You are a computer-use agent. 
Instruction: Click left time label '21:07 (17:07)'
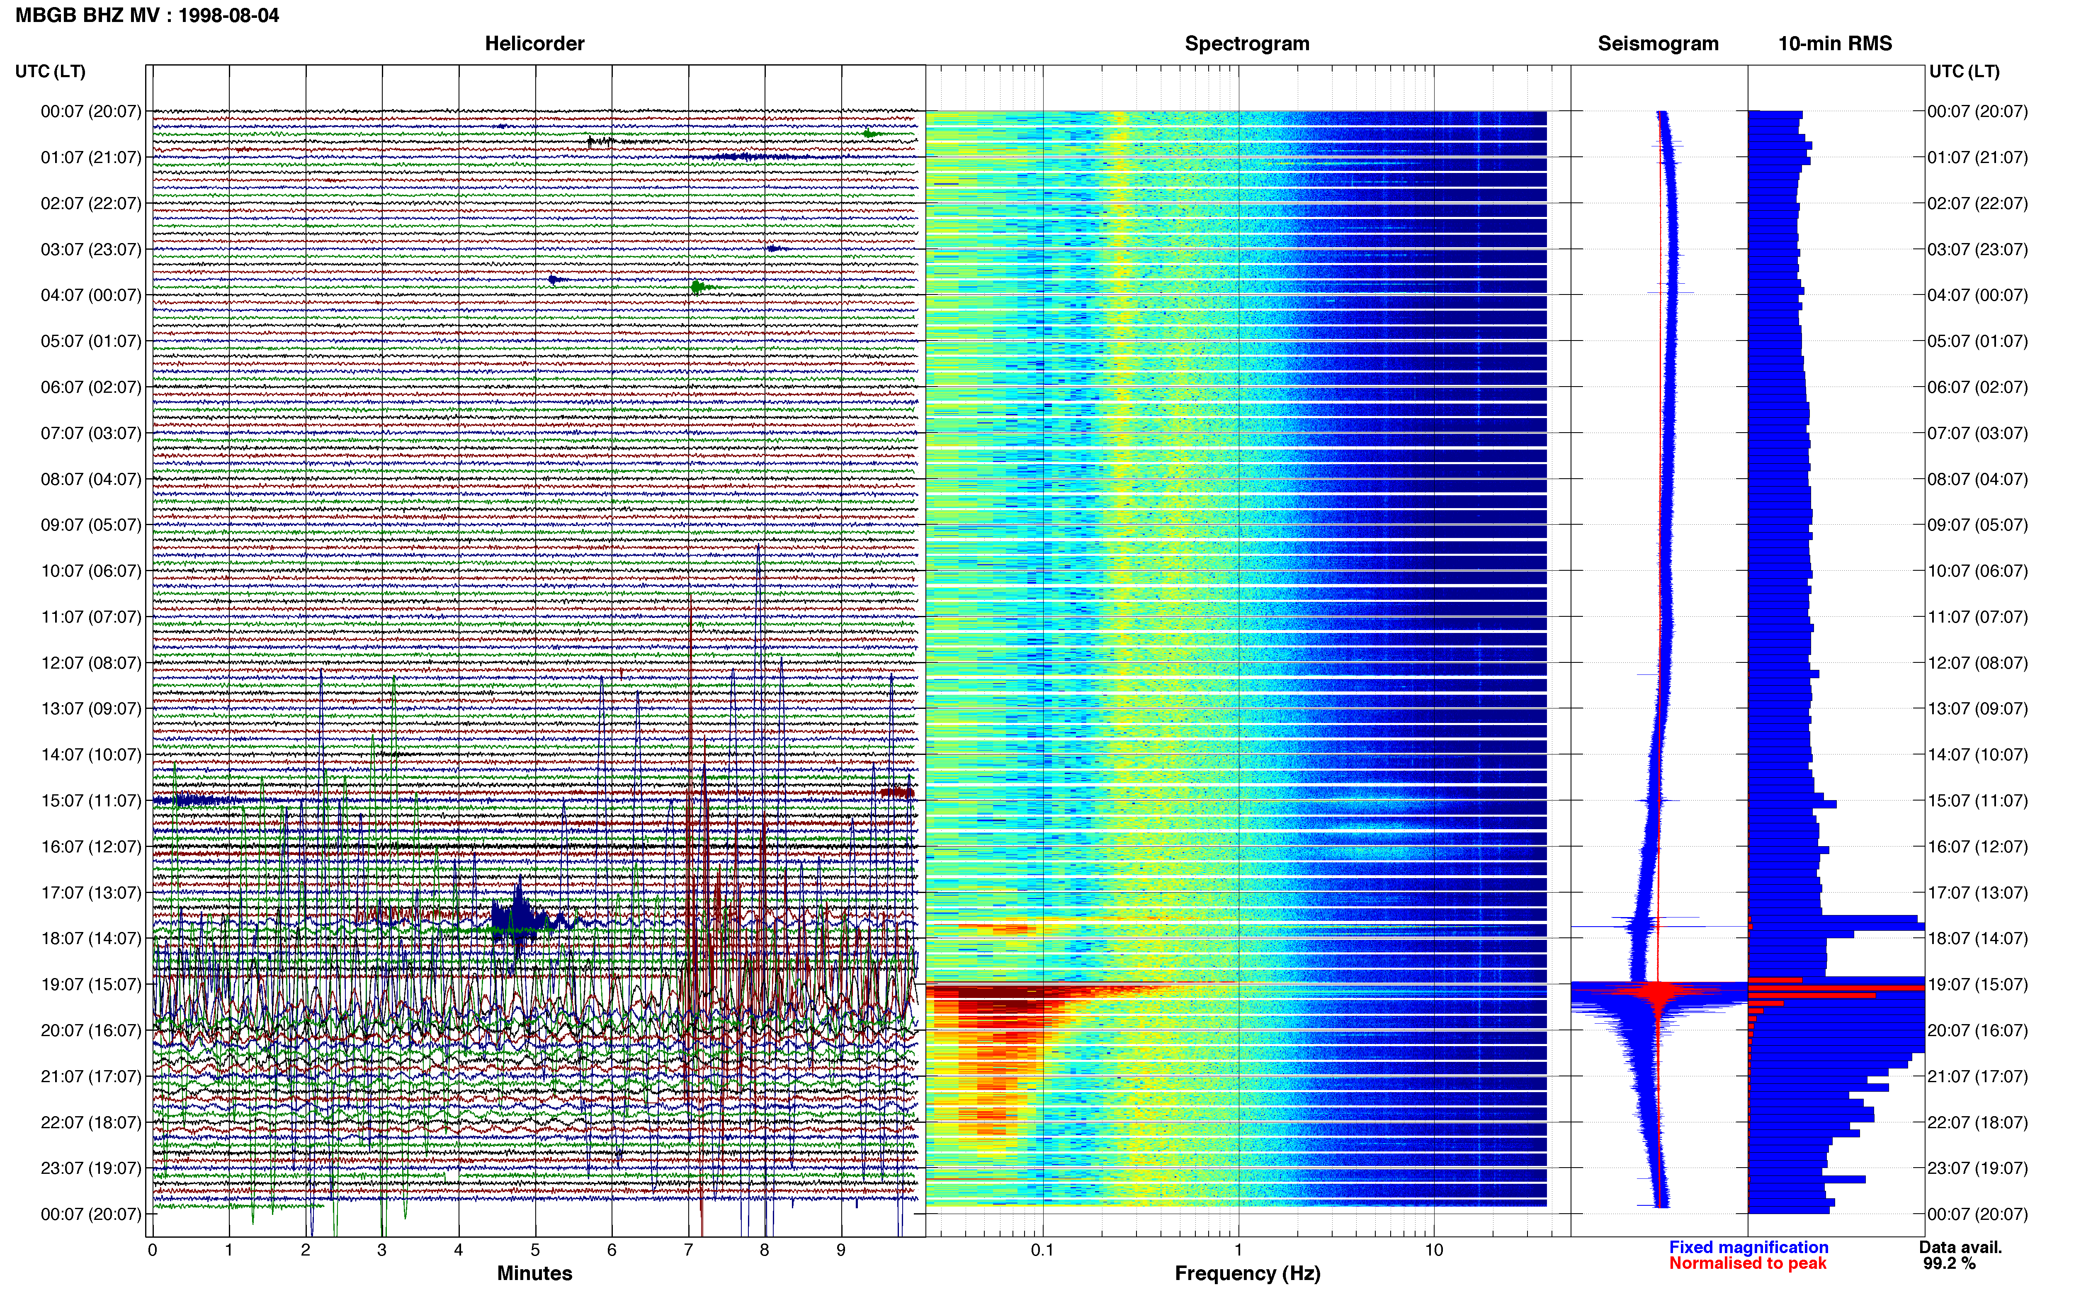coord(91,1076)
